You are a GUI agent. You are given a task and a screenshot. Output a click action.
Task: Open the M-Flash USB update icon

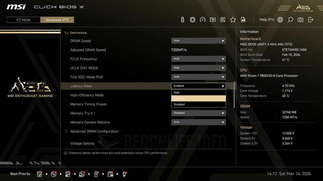(x=182, y=20)
